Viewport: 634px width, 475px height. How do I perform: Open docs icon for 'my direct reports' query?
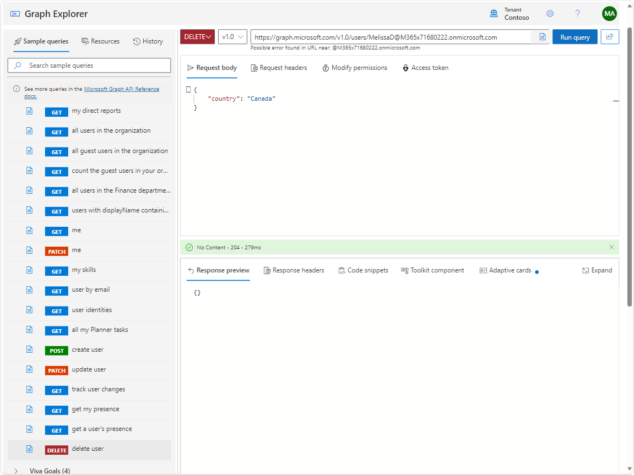click(x=30, y=111)
